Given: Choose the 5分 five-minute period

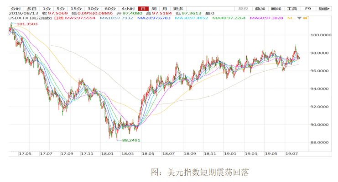Looking at the screenshot, I should pos(61,9).
